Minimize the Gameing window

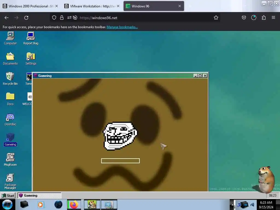[x=195, y=76]
